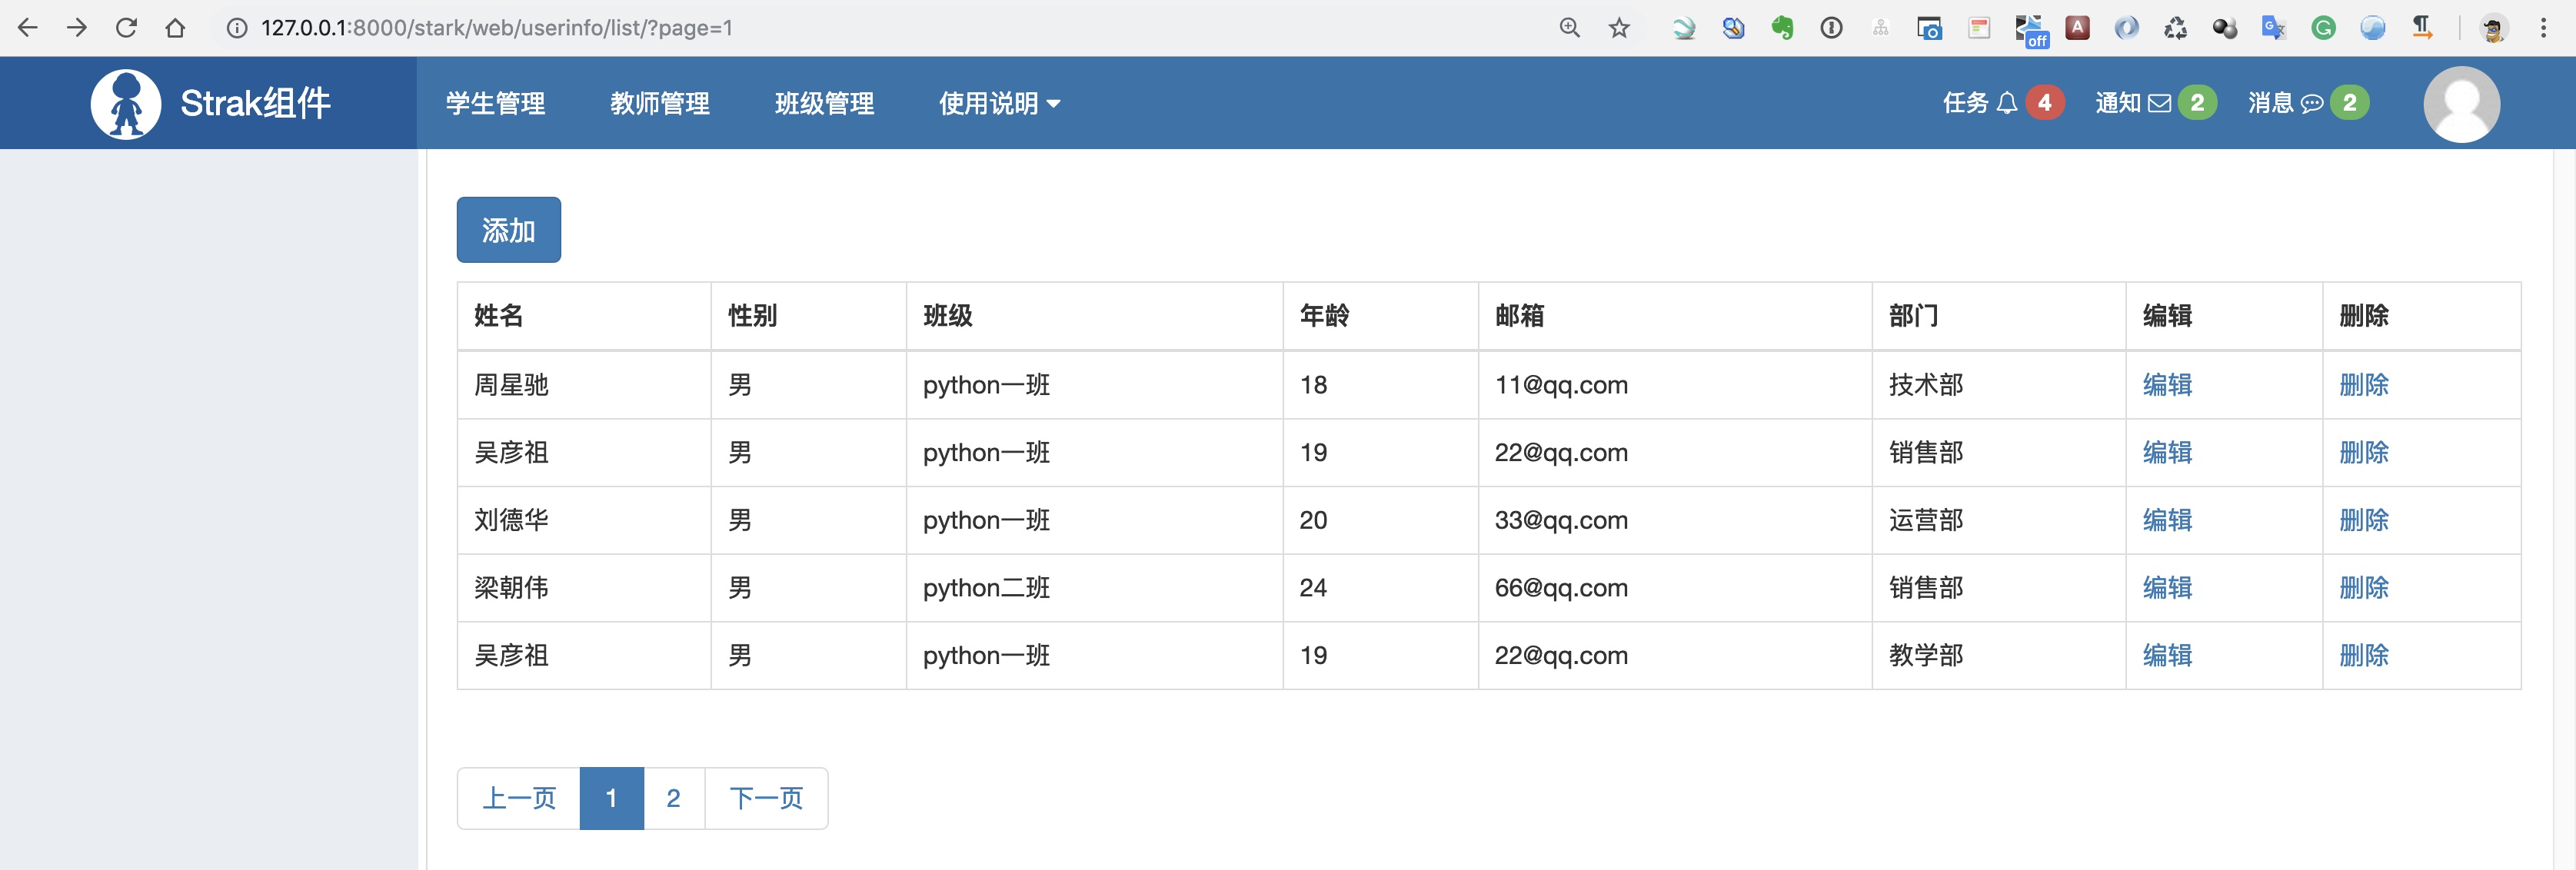Open the page zoom magnifier

click(1570, 28)
